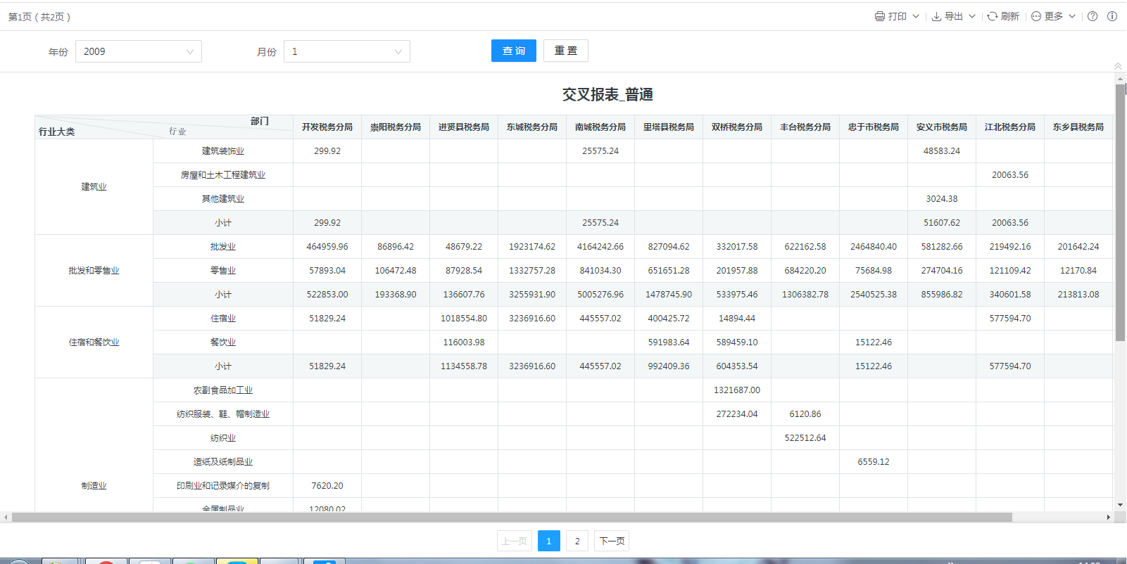Expand the 导出 dropdown arrow

click(972, 16)
